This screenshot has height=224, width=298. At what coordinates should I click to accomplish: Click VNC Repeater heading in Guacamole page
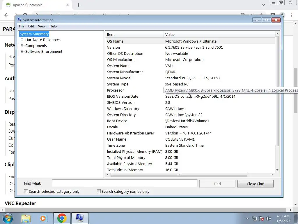[x=20, y=203]
